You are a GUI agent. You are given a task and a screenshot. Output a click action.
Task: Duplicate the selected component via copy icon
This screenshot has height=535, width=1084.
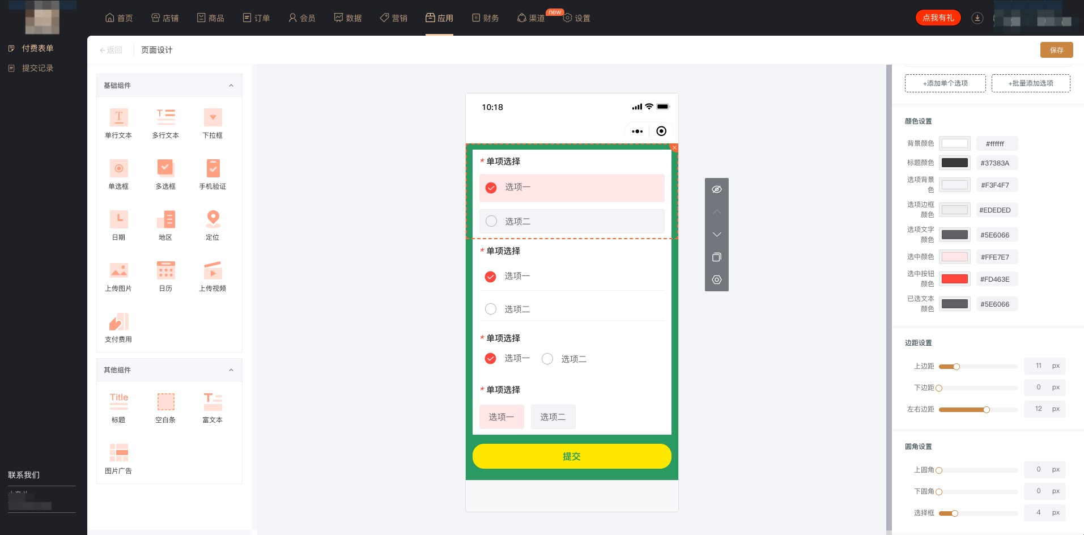point(717,257)
